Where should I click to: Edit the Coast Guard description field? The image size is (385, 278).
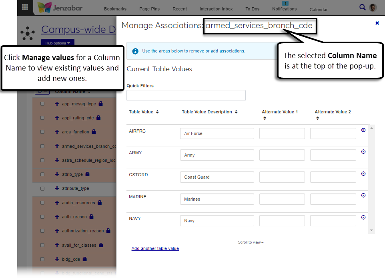pyautogui.click(x=217, y=177)
